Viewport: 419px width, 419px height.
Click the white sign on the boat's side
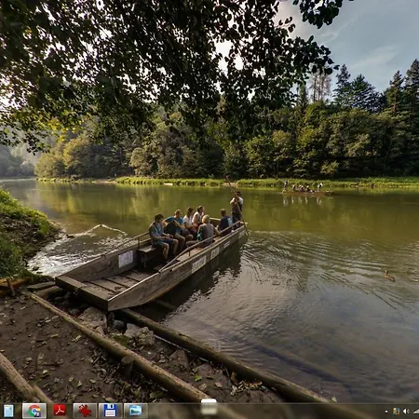tap(126, 259)
